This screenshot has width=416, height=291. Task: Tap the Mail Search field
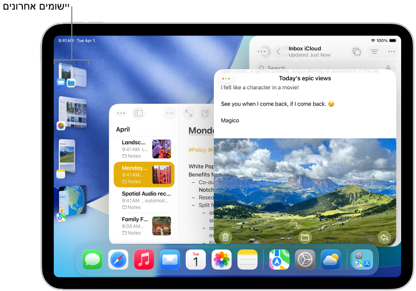pyautogui.click(x=297, y=68)
